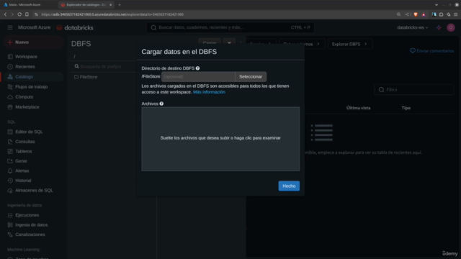461x259 pixels.
Task: Select the FileStore folder
Action: (86, 77)
